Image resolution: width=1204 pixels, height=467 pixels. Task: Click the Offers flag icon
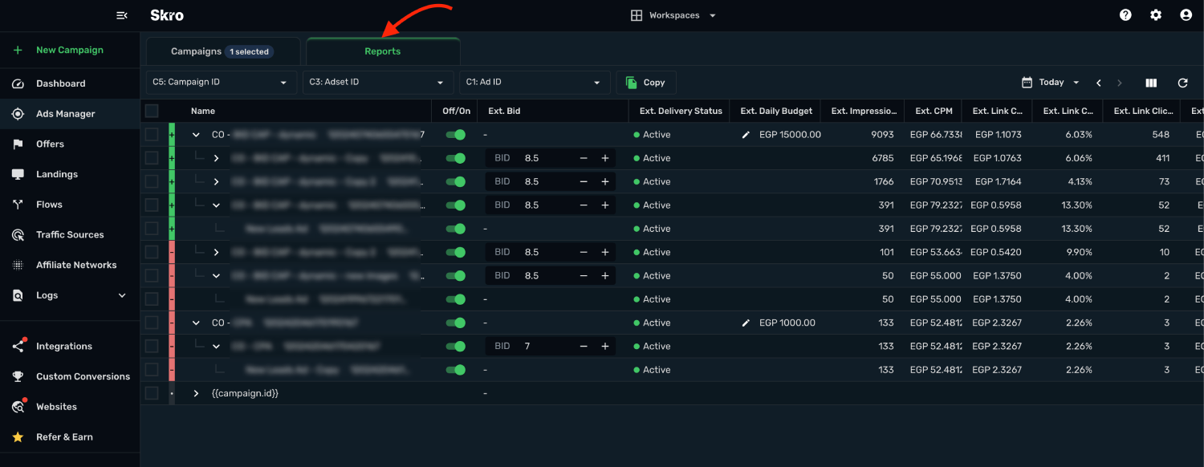pyautogui.click(x=18, y=144)
